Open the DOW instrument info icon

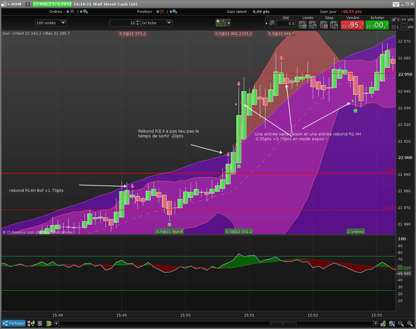28,4
